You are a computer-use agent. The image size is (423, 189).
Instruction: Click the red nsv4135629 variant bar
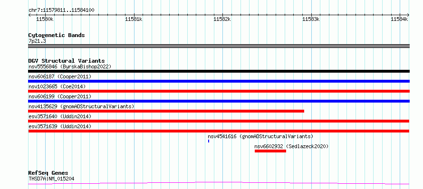point(166,111)
